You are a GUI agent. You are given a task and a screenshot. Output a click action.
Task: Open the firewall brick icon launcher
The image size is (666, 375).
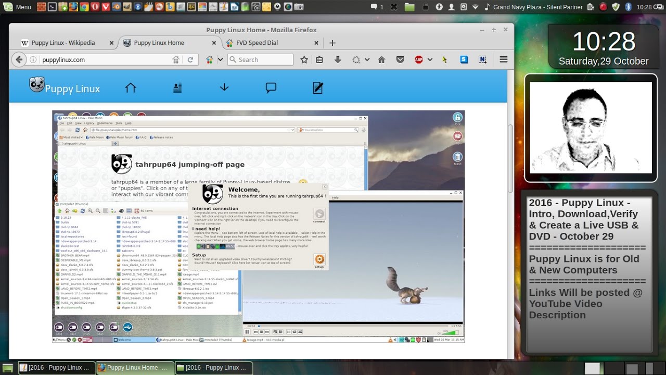42,7
